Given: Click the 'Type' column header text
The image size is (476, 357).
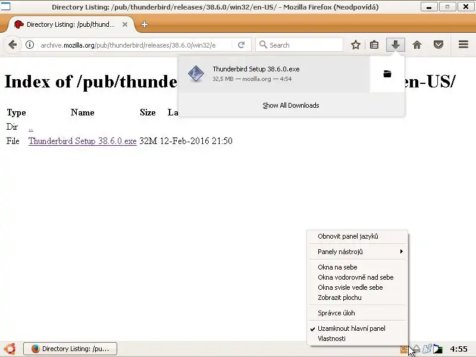Looking at the screenshot, I should [17, 112].
